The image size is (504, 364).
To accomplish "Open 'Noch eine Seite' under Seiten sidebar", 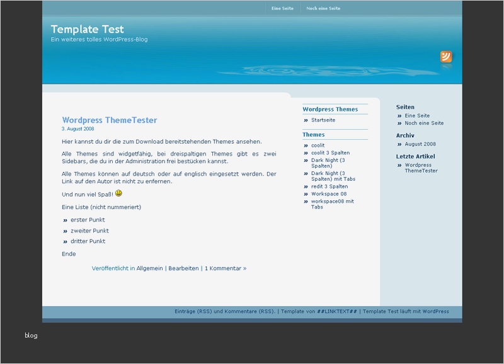I will click(x=424, y=123).
